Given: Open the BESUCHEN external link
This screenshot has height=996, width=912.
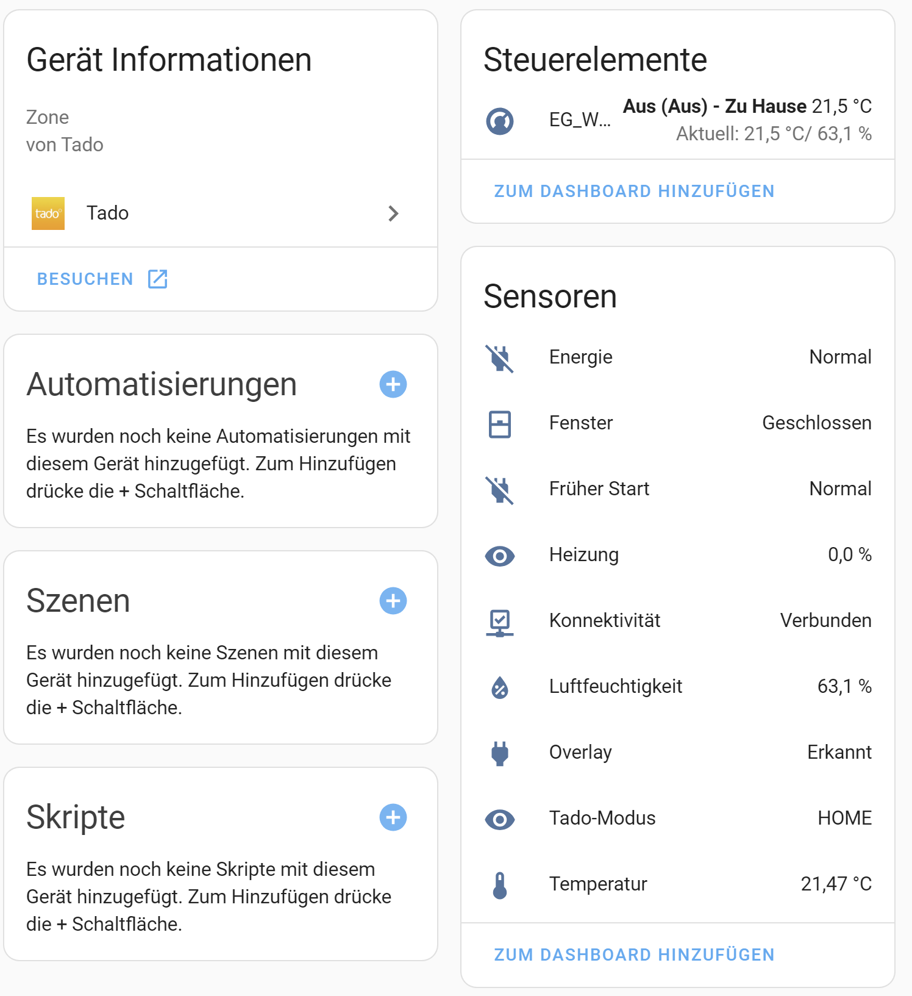Looking at the screenshot, I should 102,279.
